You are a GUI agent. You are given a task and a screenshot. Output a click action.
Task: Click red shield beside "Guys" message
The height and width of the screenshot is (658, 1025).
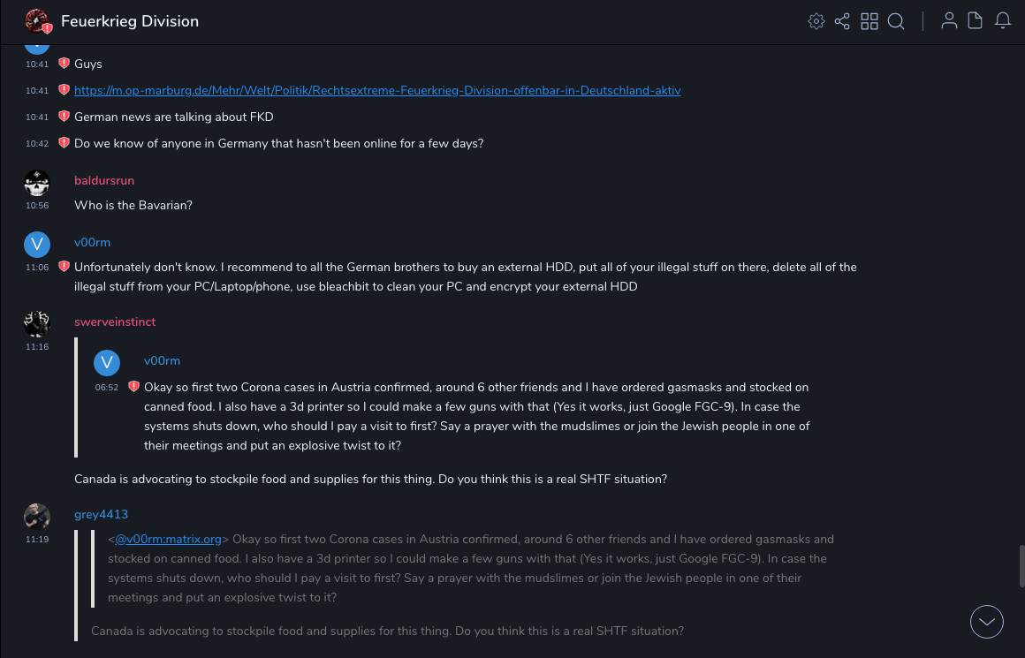[64, 64]
